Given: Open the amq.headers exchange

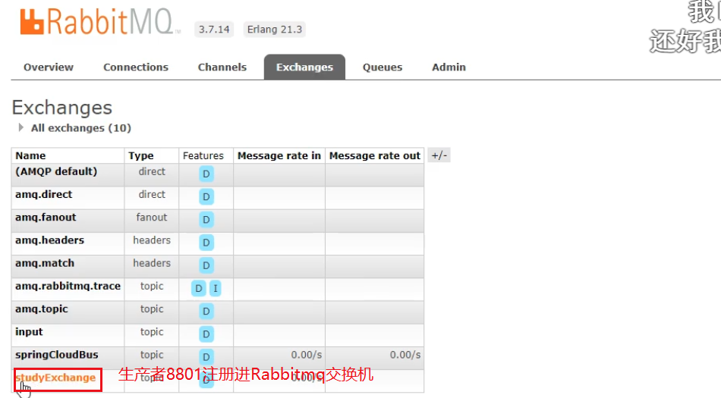Looking at the screenshot, I should 49,240.
